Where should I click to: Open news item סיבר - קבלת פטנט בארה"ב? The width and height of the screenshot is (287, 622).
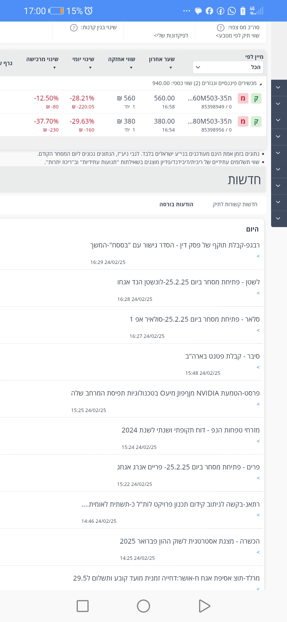(222, 356)
